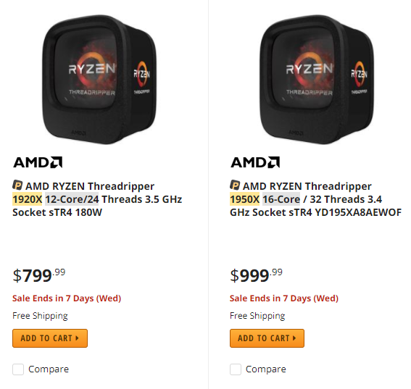Click the AMD logo above 1920X listing
411x389 pixels.
(38, 162)
